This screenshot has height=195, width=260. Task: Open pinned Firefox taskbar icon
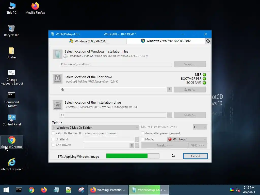tap(44, 190)
